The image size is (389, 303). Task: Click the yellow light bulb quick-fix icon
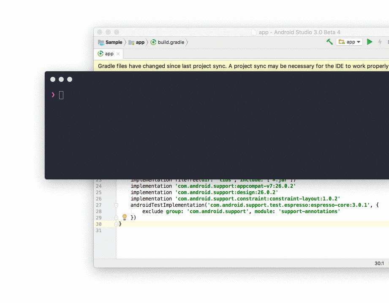click(125, 217)
